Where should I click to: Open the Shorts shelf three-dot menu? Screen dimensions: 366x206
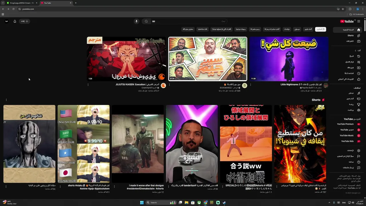pos(6,100)
